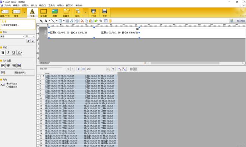This screenshot has width=246, height=147.
Task: Open the Paper (纸张) settings in ribbon
Action: pyautogui.click(x=16, y=13)
